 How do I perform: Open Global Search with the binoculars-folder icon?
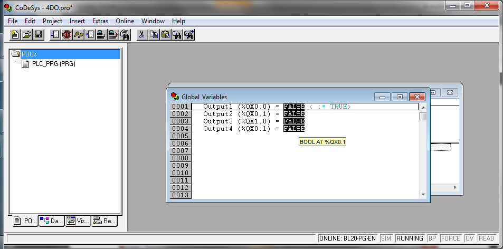point(125,35)
